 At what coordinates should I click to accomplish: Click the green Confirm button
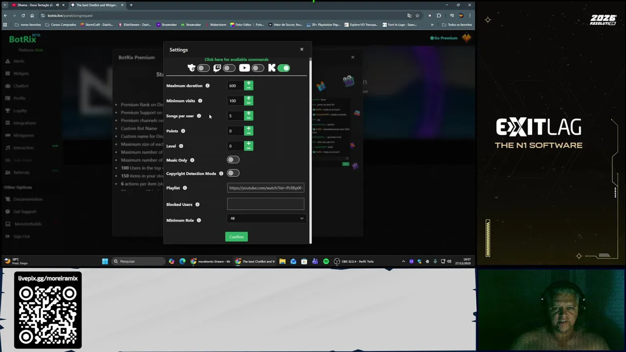pyautogui.click(x=236, y=237)
